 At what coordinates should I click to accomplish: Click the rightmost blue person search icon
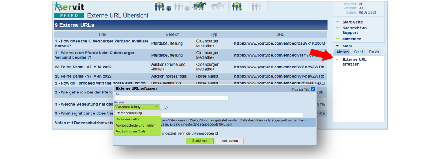pos(237,6)
